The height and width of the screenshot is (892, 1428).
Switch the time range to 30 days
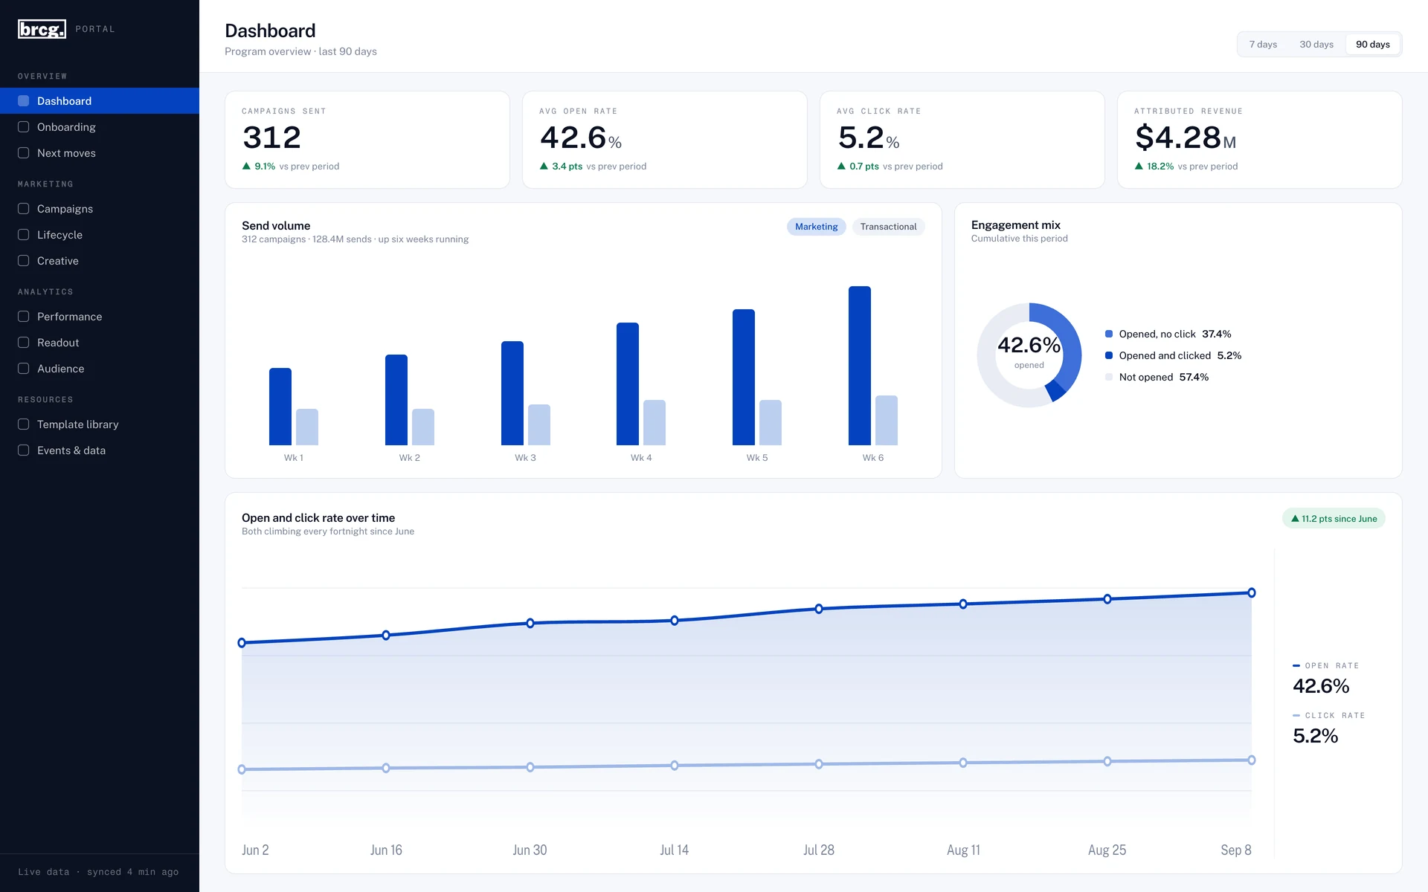tap(1316, 45)
